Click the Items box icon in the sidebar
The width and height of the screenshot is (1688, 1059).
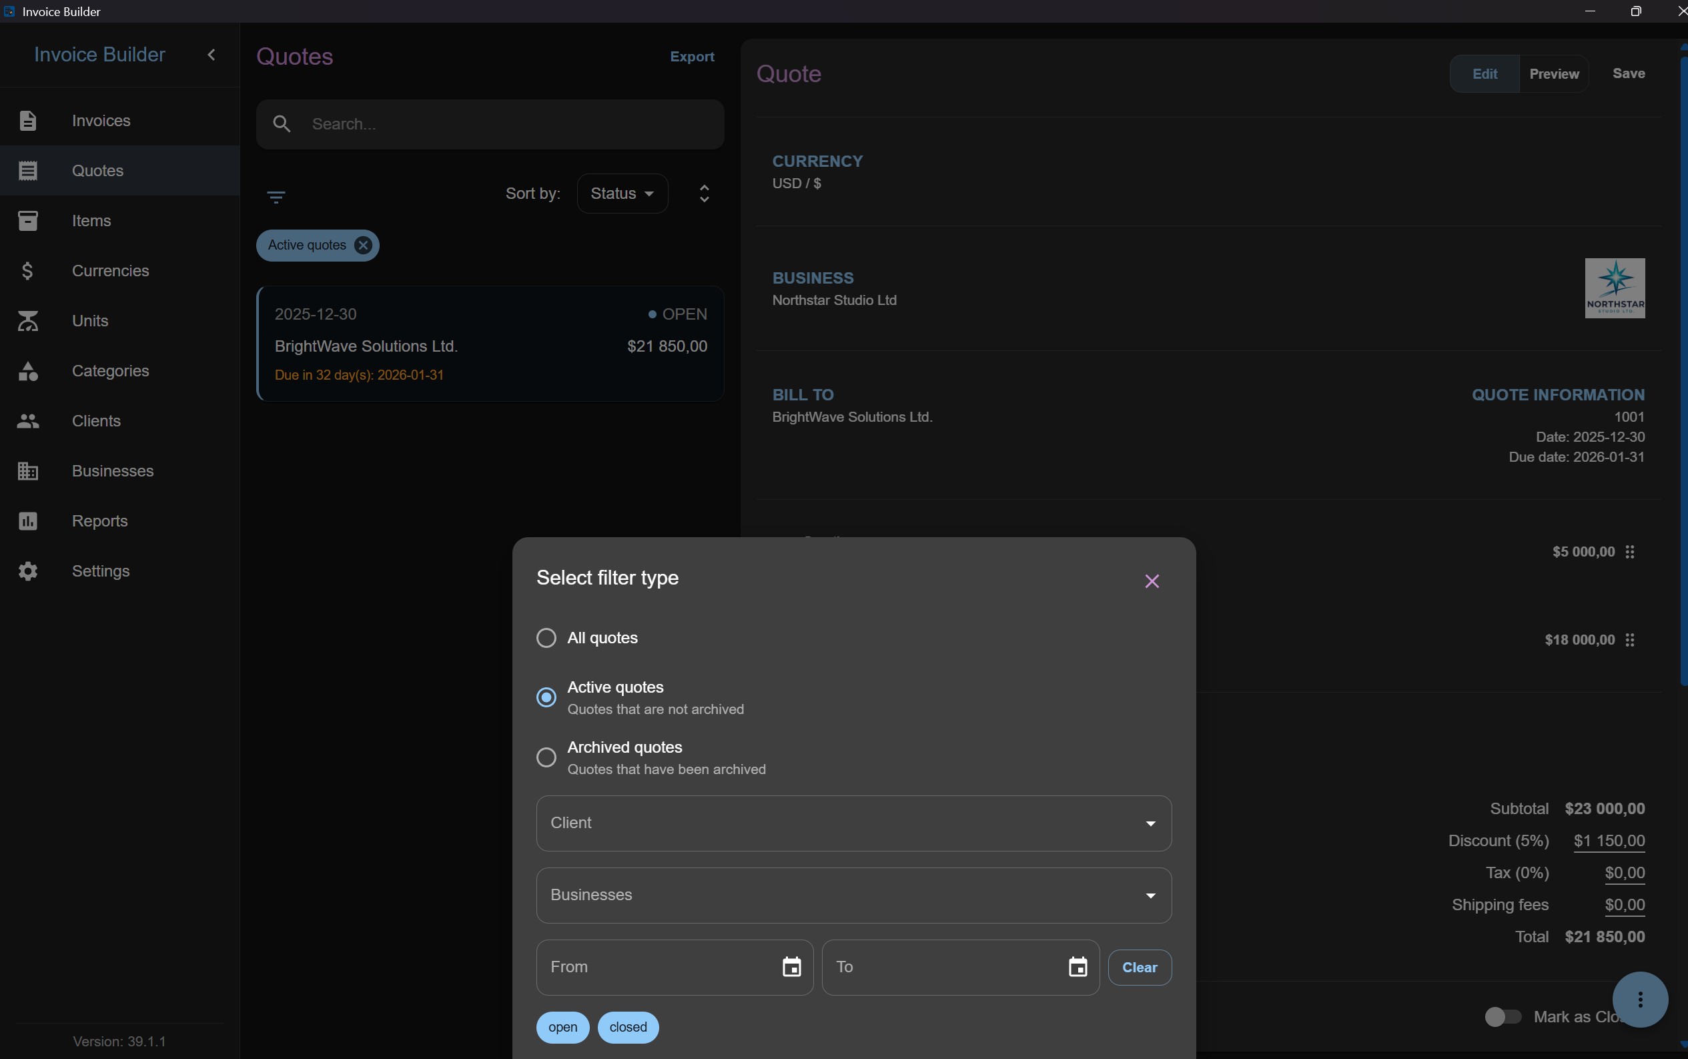[x=27, y=221]
